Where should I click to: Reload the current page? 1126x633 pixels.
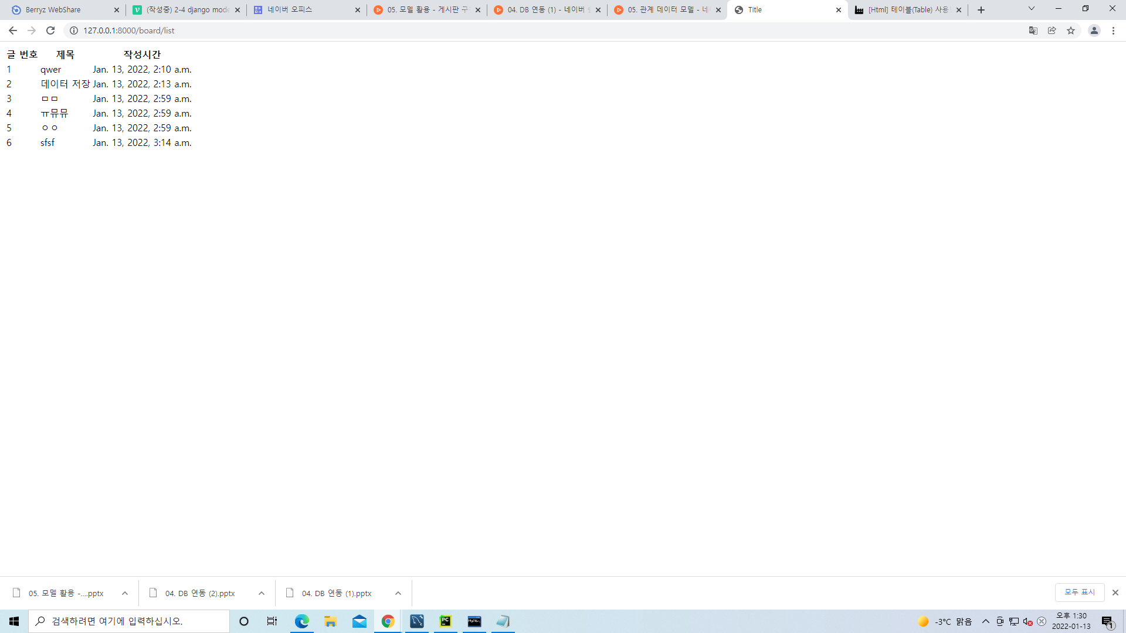pos(50,30)
